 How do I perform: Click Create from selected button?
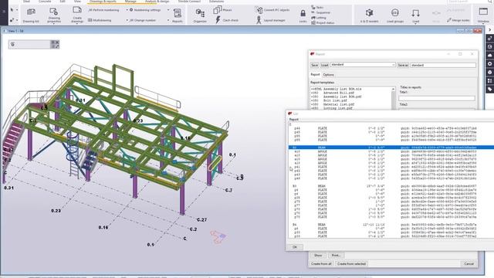[352, 263]
